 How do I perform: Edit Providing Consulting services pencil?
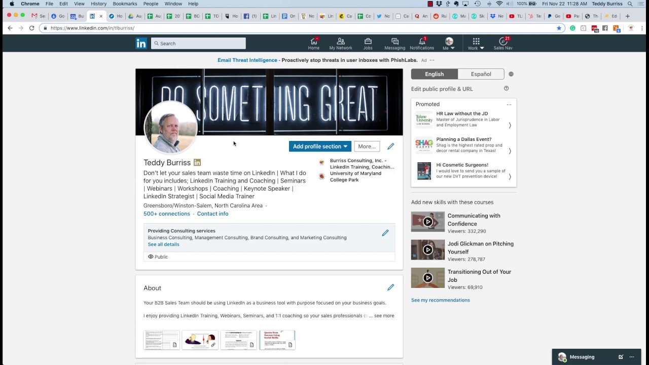click(385, 233)
